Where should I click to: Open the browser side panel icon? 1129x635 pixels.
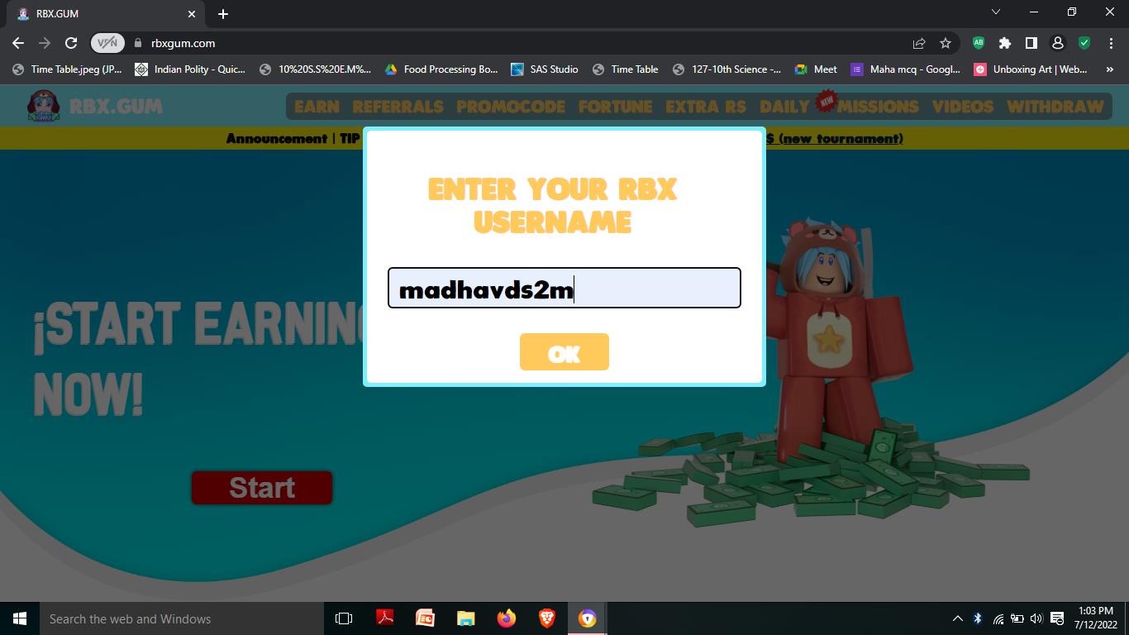tap(1031, 43)
